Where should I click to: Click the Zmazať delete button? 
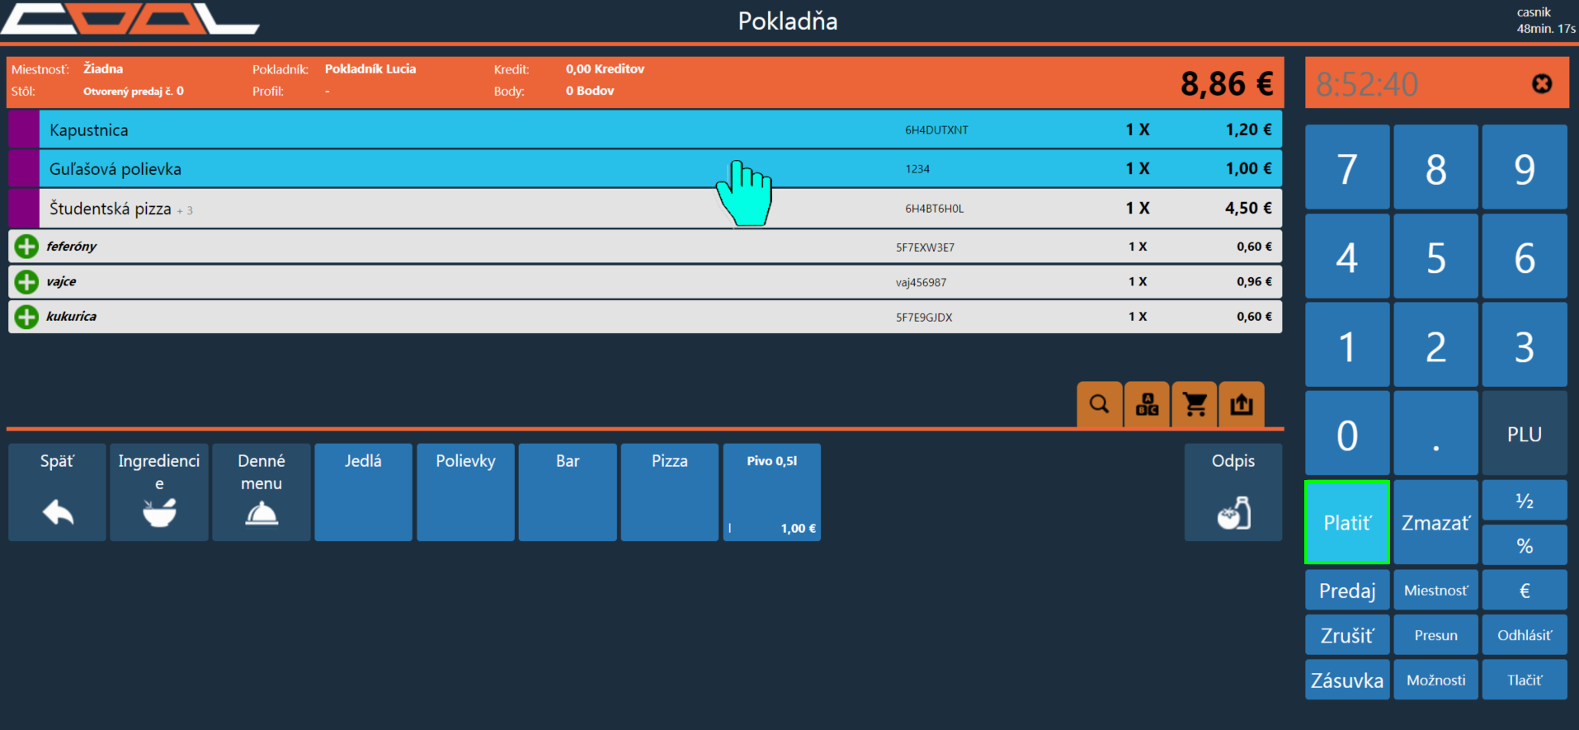click(1435, 523)
